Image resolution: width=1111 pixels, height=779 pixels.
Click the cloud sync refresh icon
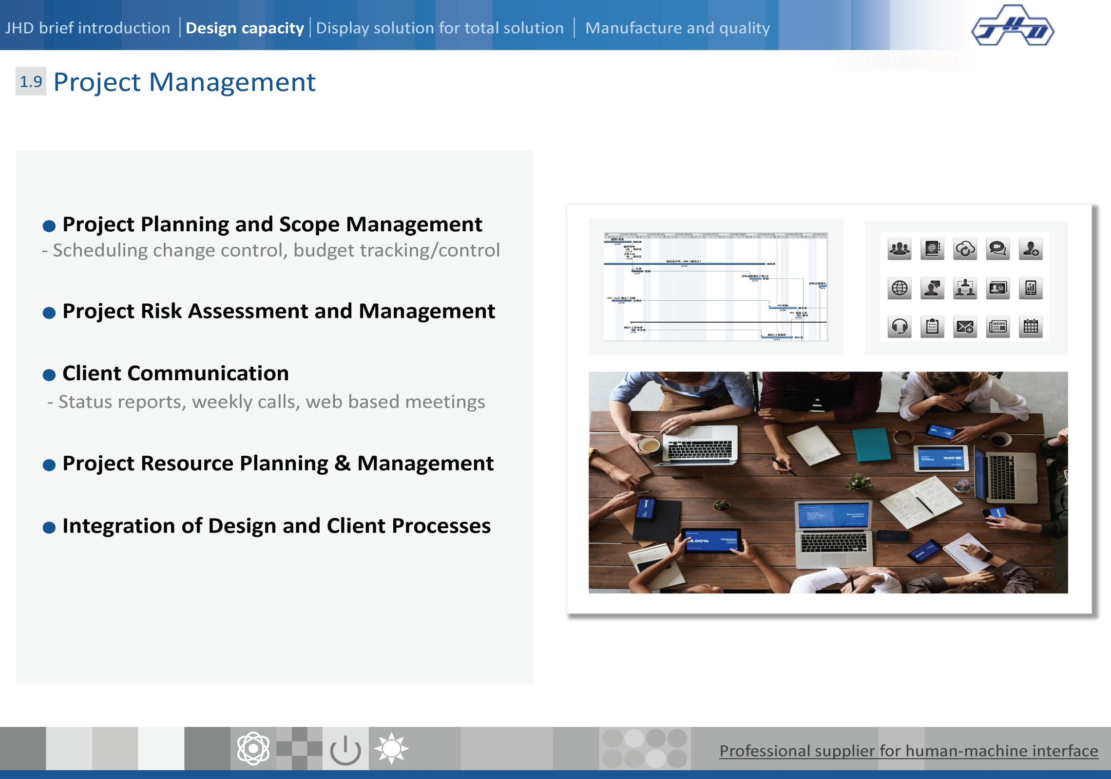[965, 249]
